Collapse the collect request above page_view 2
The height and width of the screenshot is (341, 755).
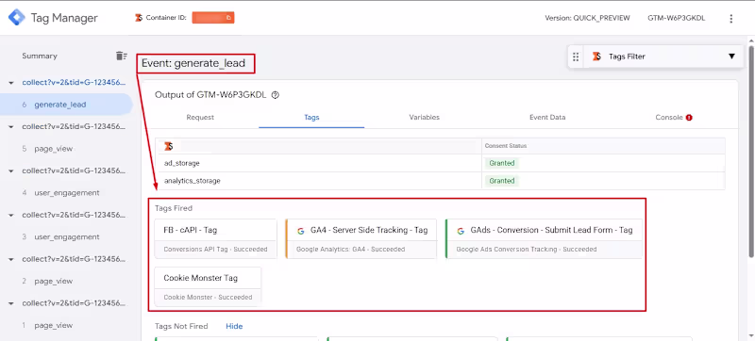[11, 259]
